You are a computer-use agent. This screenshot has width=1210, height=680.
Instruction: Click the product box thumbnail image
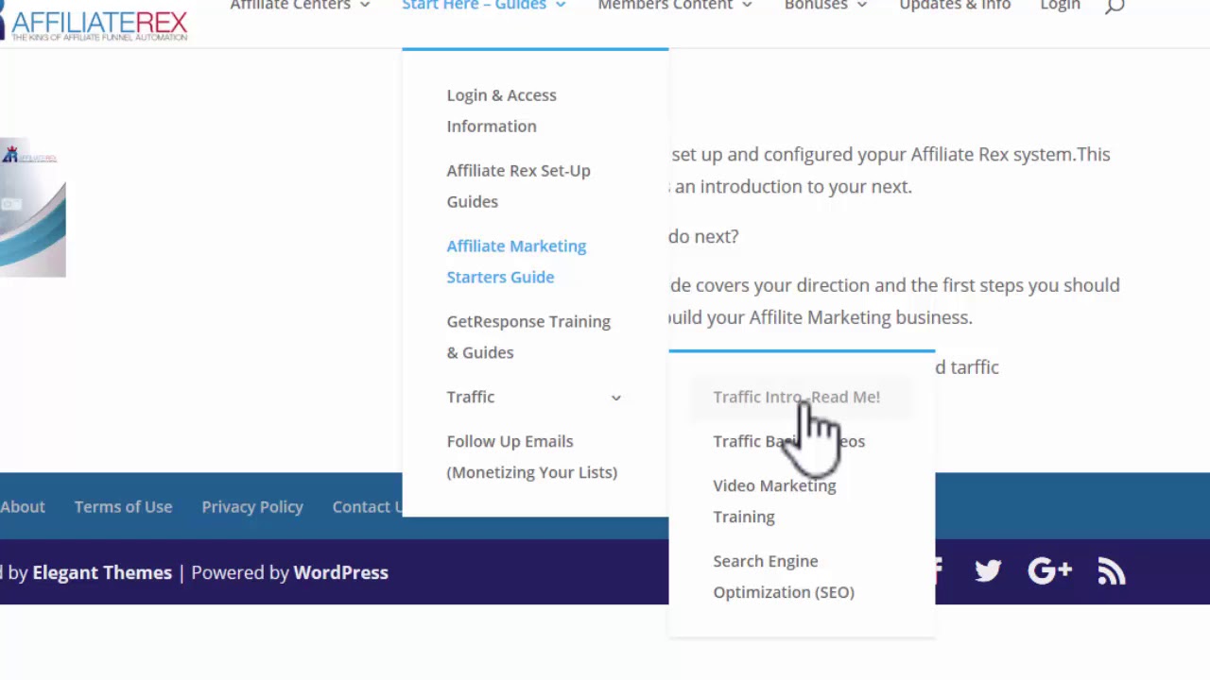pos(32,209)
